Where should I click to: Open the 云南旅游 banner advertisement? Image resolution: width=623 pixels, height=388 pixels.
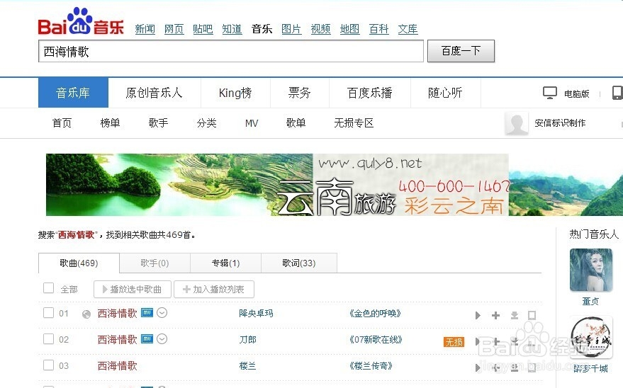pyautogui.click(x=335, y=185)
